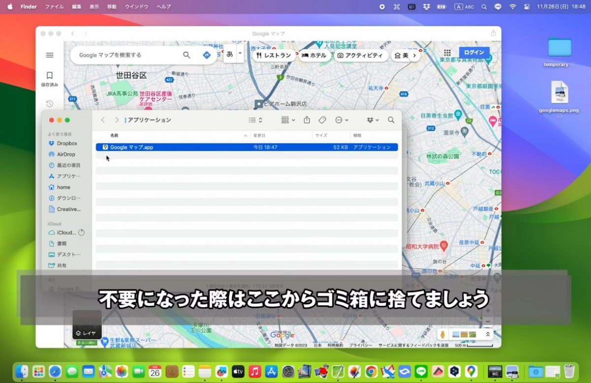Open the Dropbox dropdown in Finder toolbar

(373, 120)
